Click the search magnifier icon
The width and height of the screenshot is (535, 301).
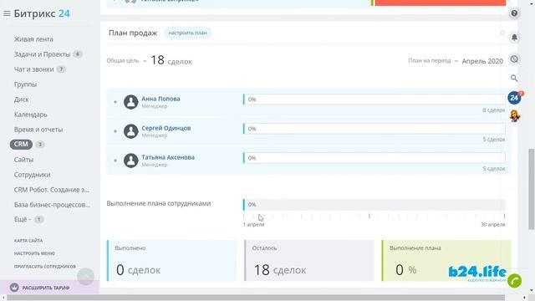coord(514,78)
